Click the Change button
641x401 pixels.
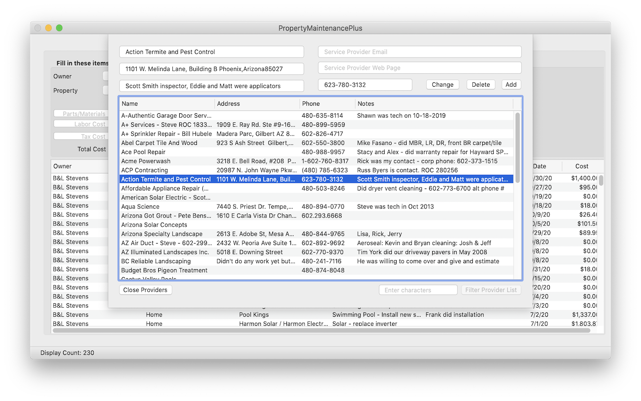(x=443, y=85)
